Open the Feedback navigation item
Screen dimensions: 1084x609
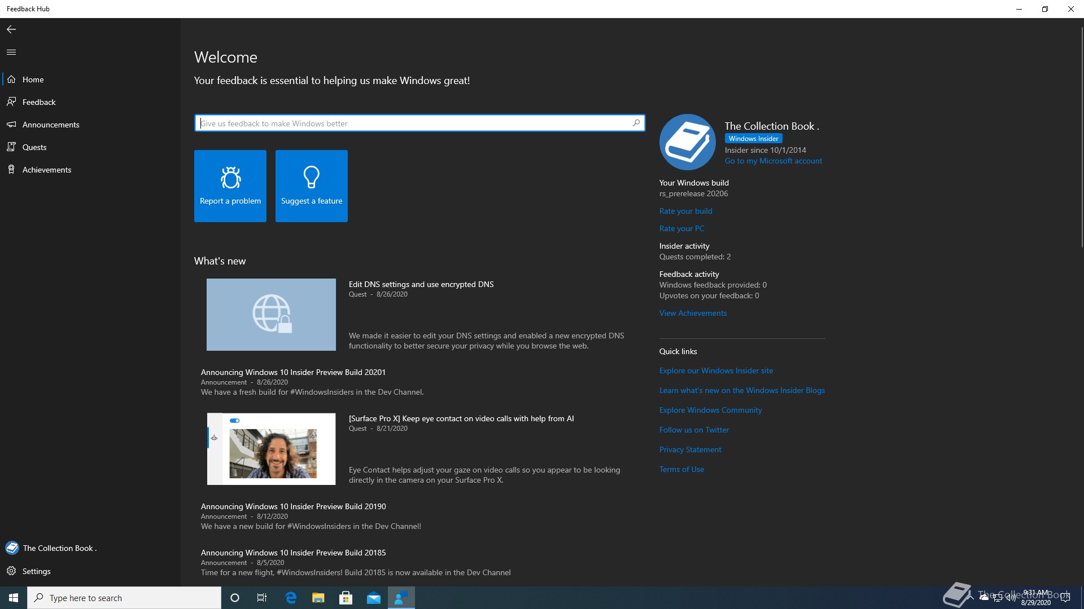pyautogui.click(x=90, y=102)
